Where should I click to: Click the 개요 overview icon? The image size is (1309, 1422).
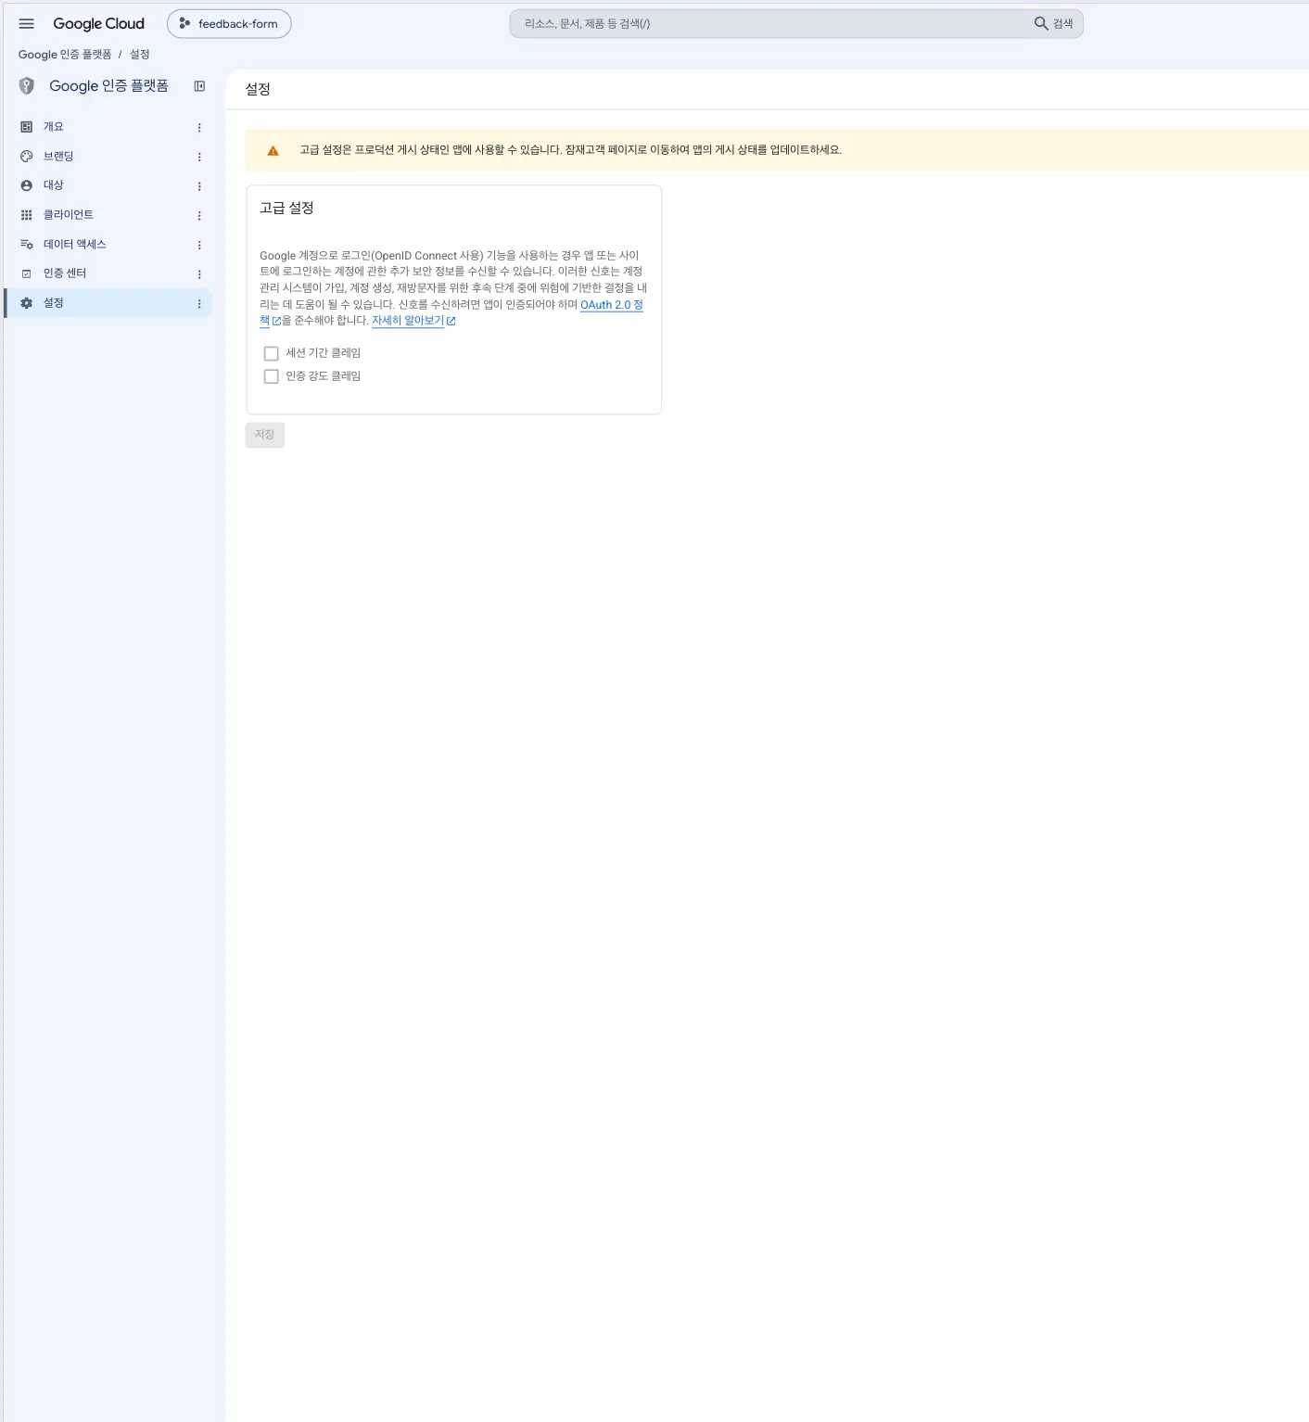[27, 127]
